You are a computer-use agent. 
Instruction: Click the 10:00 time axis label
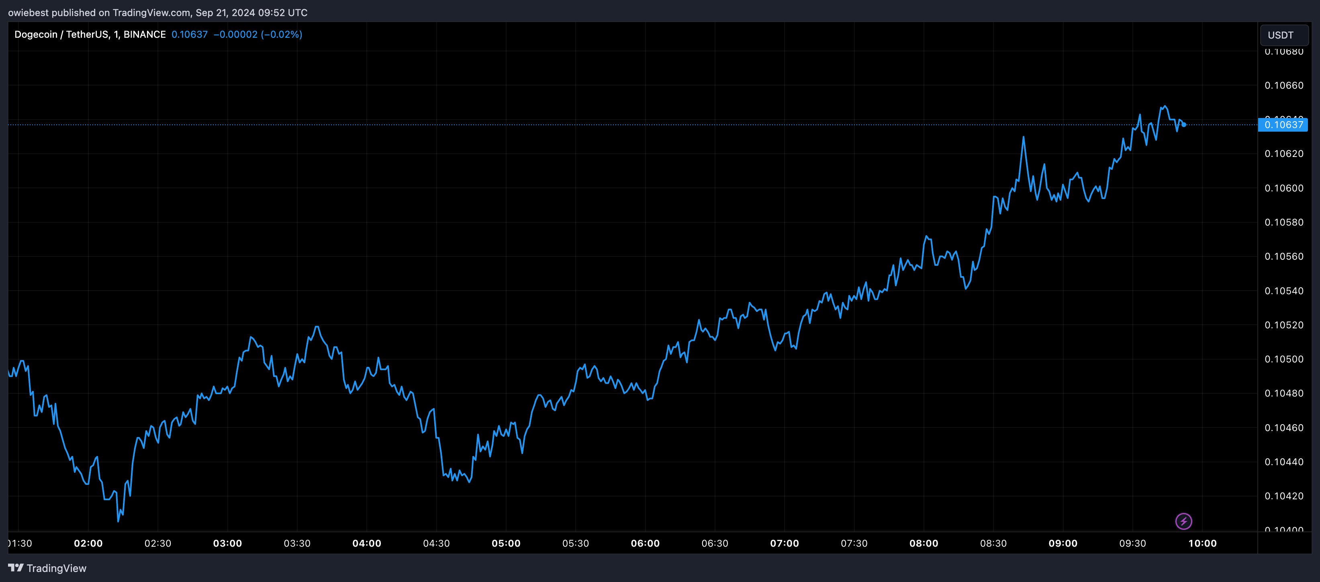coord(1202,543)
